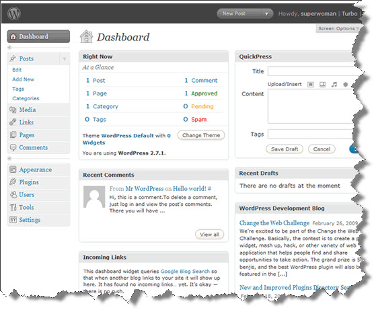
Task: Collapse sidebar using arrow below Comments
Action: (x=9, y=158)
